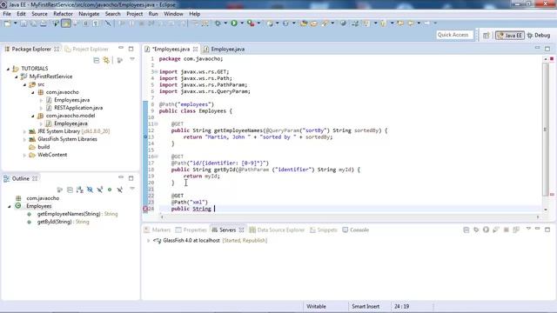Click the Publish icon in the Servers toolbar
The image size is (557, 313).
(x=516, y=230)
